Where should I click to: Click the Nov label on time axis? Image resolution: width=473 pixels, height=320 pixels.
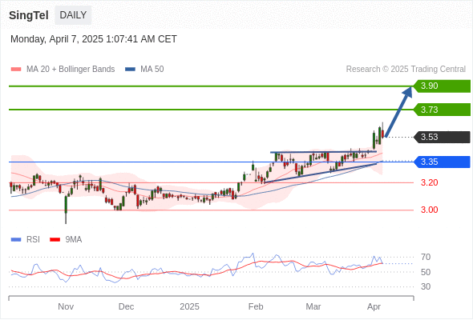click(66, 306)
